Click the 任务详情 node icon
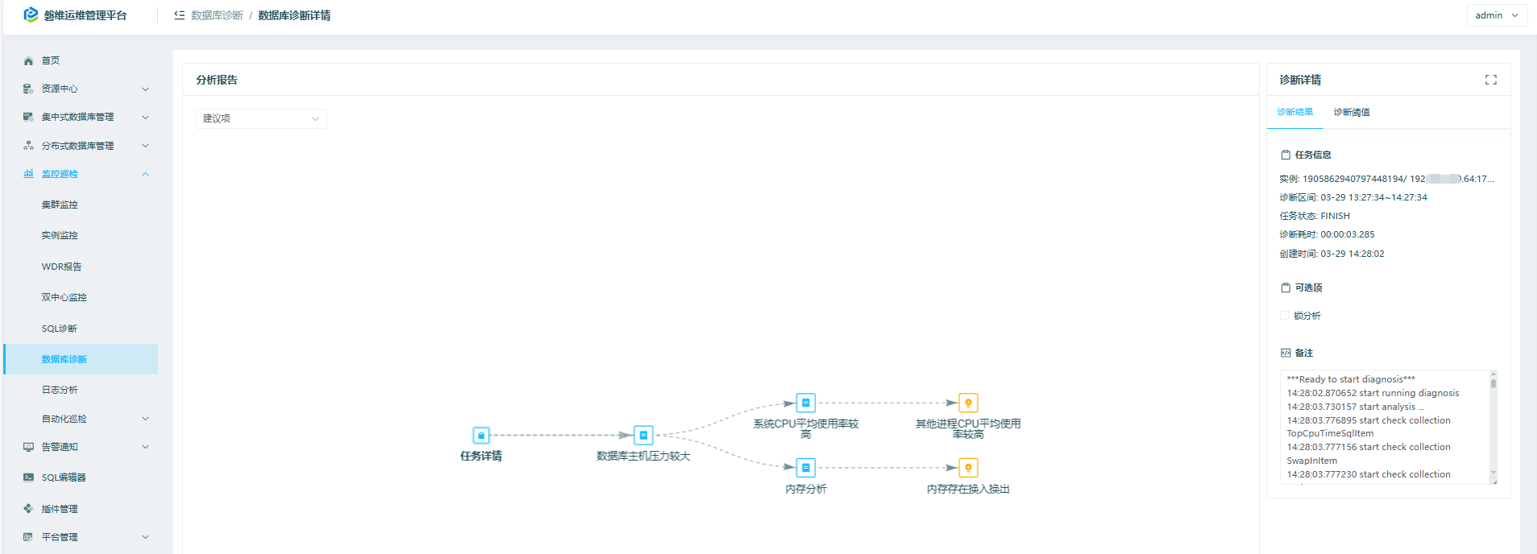 [481, 436]
